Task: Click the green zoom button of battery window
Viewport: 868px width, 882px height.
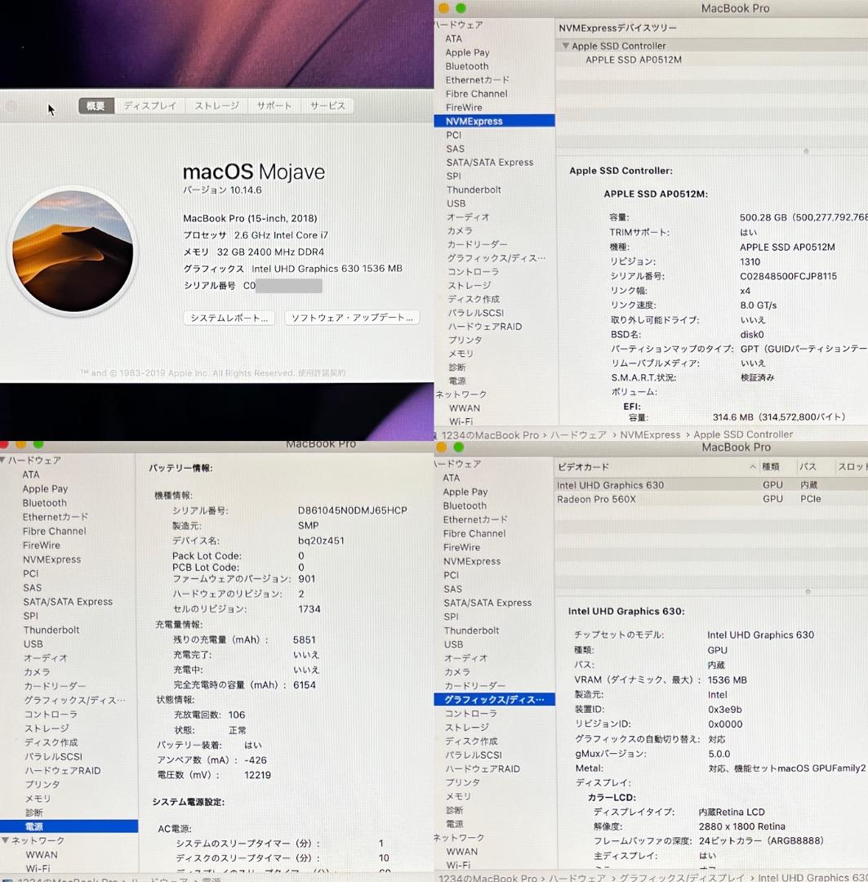Action: coord(38,444)
